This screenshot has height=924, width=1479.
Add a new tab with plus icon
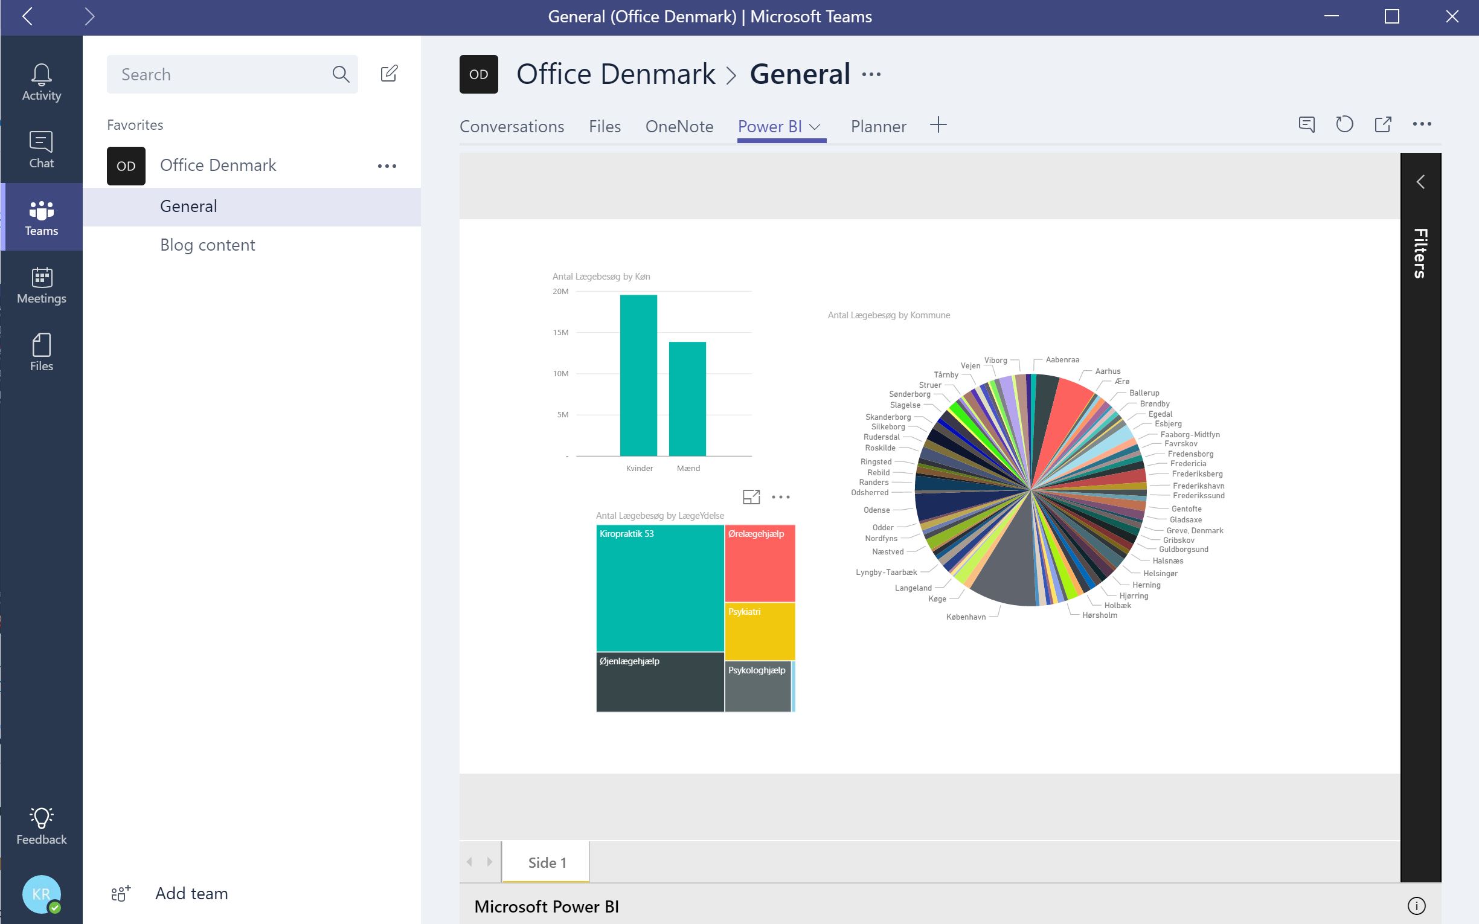click(x=938, y=125)
